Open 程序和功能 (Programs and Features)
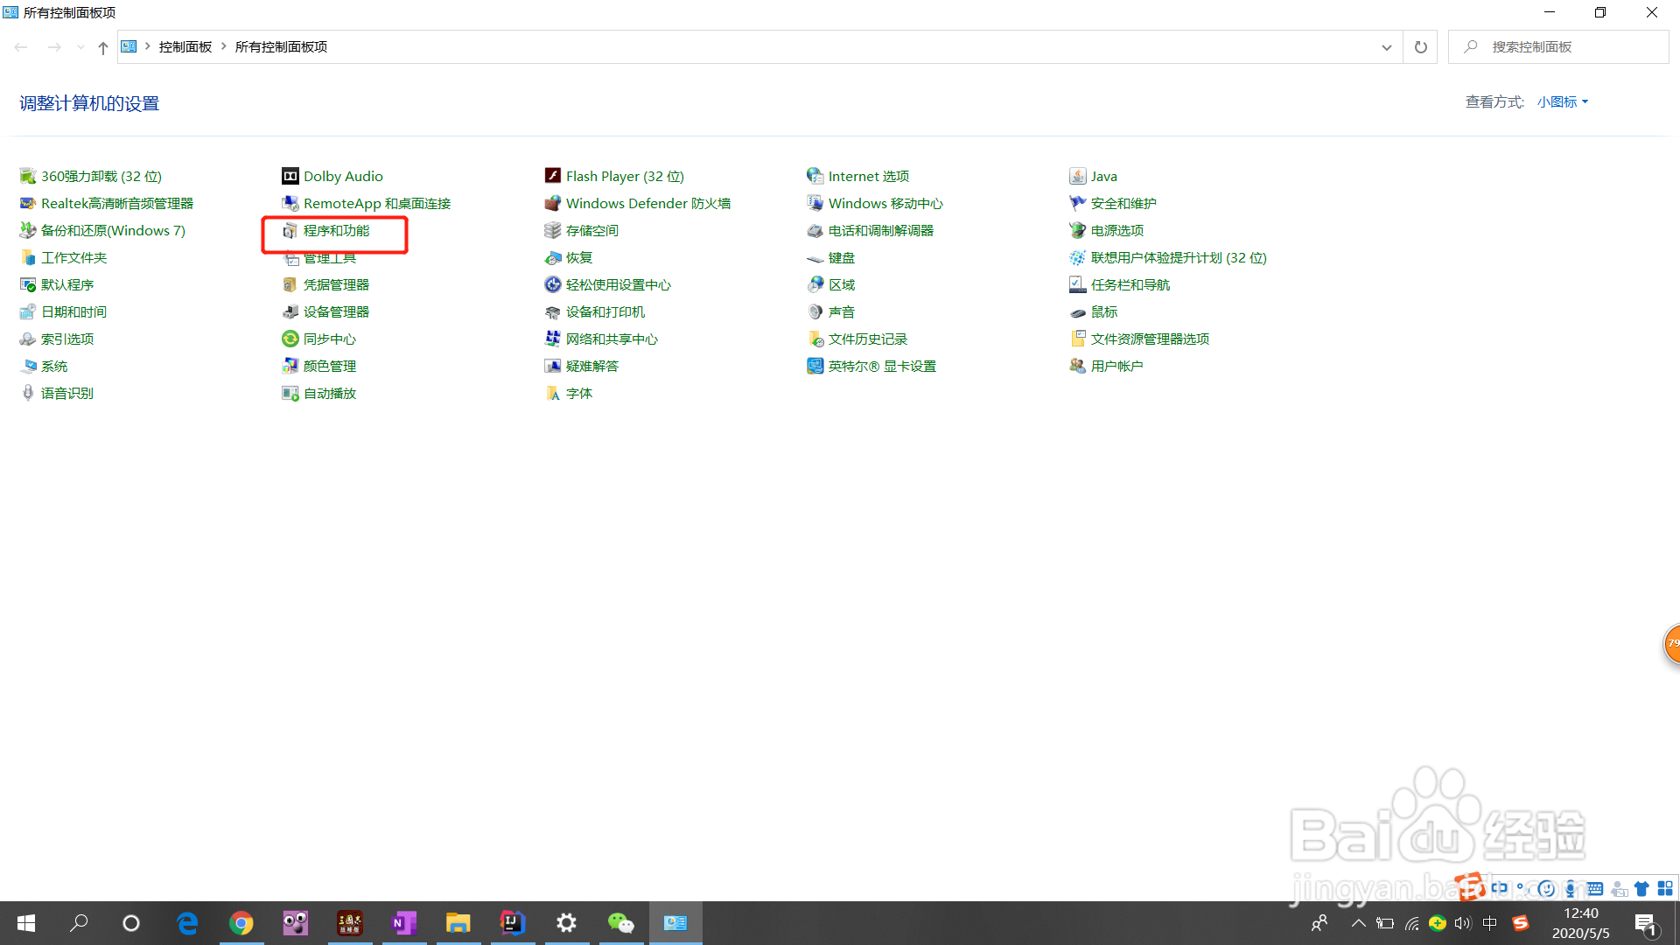Screen dimensions: 1680x945 click(336, 231)
